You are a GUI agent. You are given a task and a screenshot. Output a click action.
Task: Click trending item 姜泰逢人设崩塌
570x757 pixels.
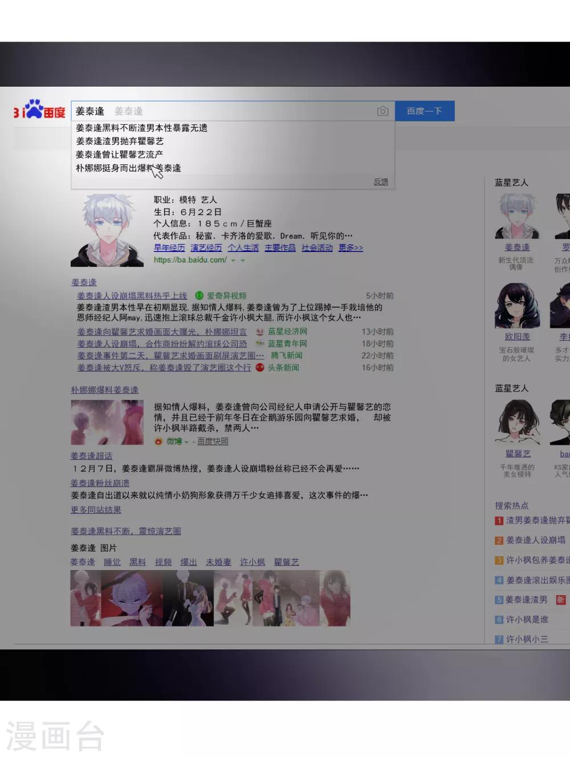coord(536,540)
